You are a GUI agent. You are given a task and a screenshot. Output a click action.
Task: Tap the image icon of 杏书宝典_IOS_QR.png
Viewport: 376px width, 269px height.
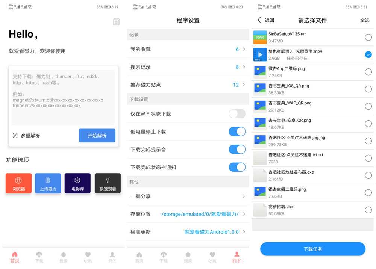point(260,89)
